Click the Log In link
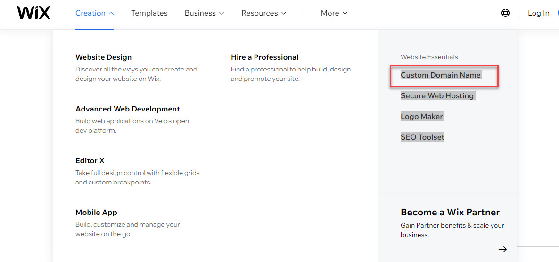This screenshot has height=262, width=559. tap(538, 13)
